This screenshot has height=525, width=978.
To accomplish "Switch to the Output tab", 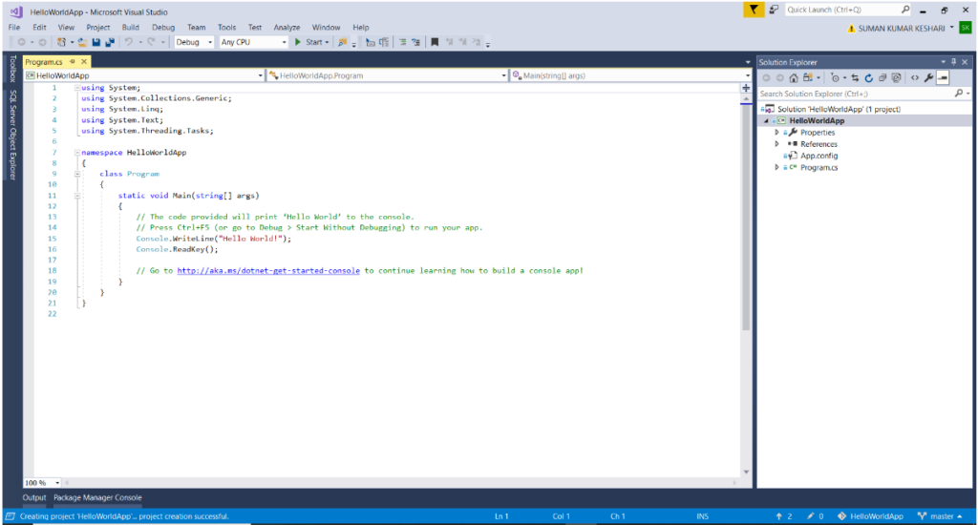I will pos(34,497).
